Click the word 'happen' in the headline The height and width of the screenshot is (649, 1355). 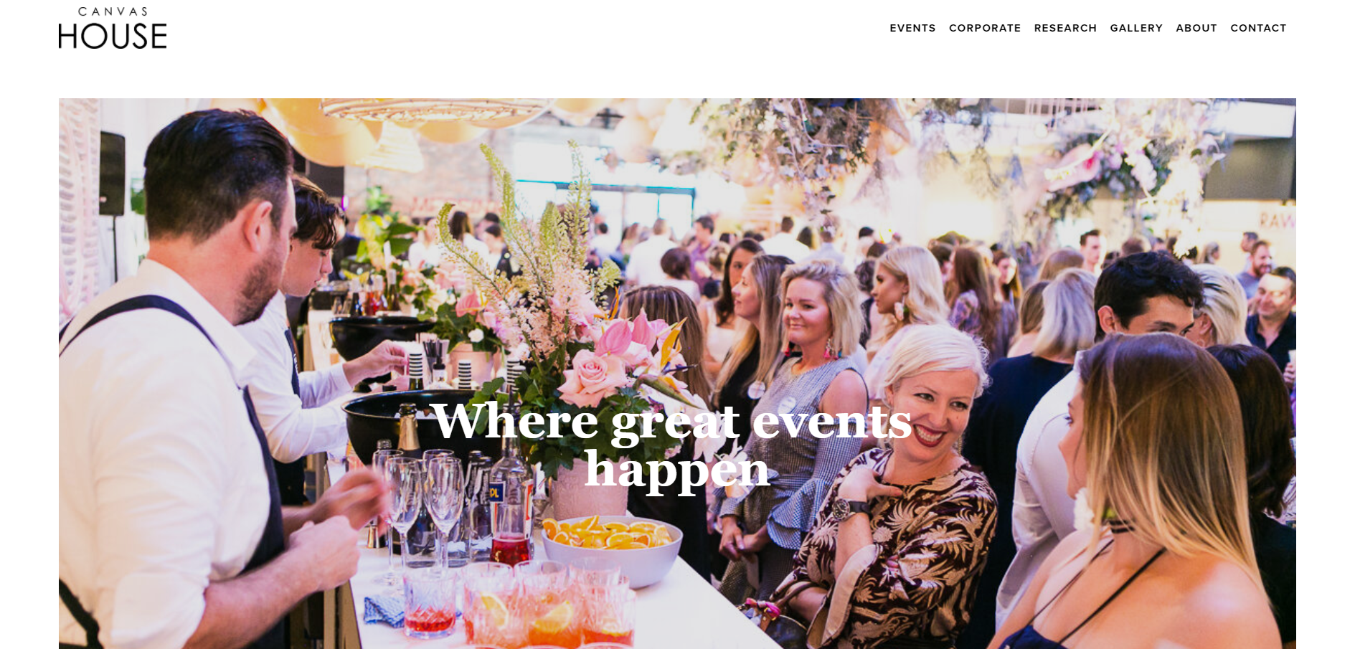(677, 469)
